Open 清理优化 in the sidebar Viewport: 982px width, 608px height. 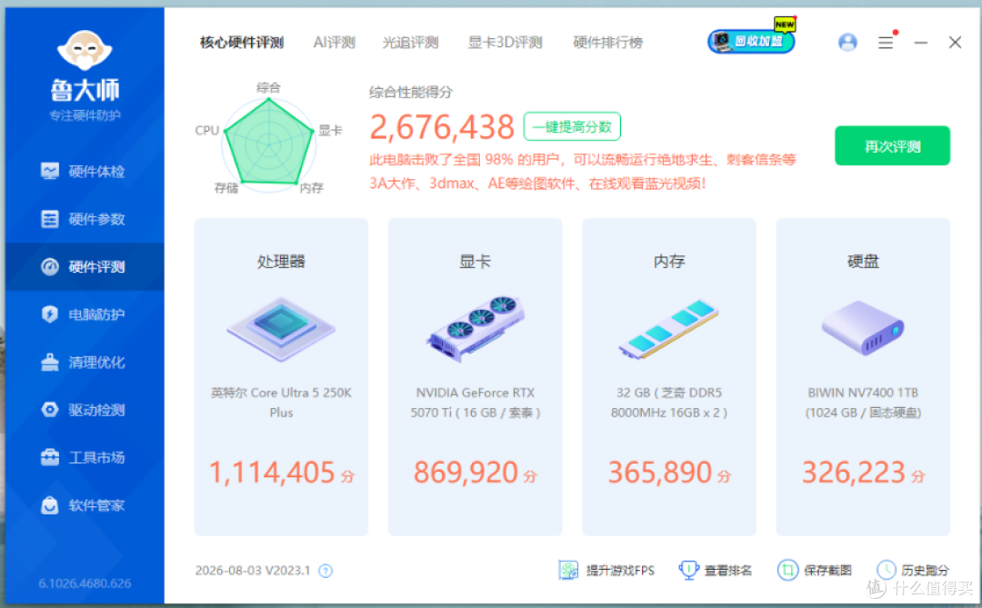point(85,362)
